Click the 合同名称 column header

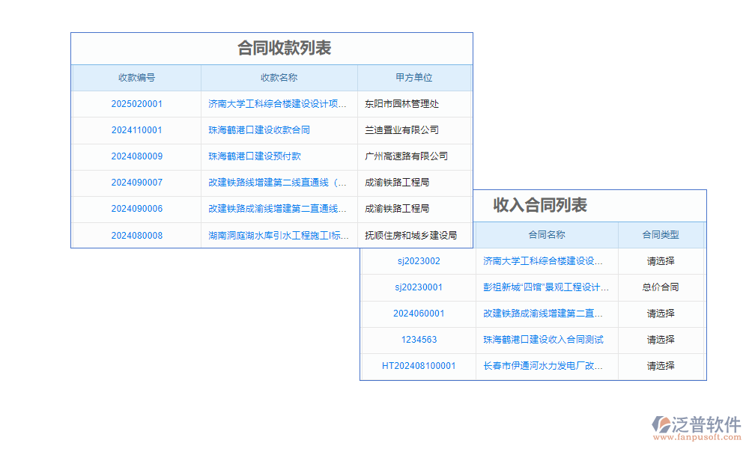(x=548, y=234)
